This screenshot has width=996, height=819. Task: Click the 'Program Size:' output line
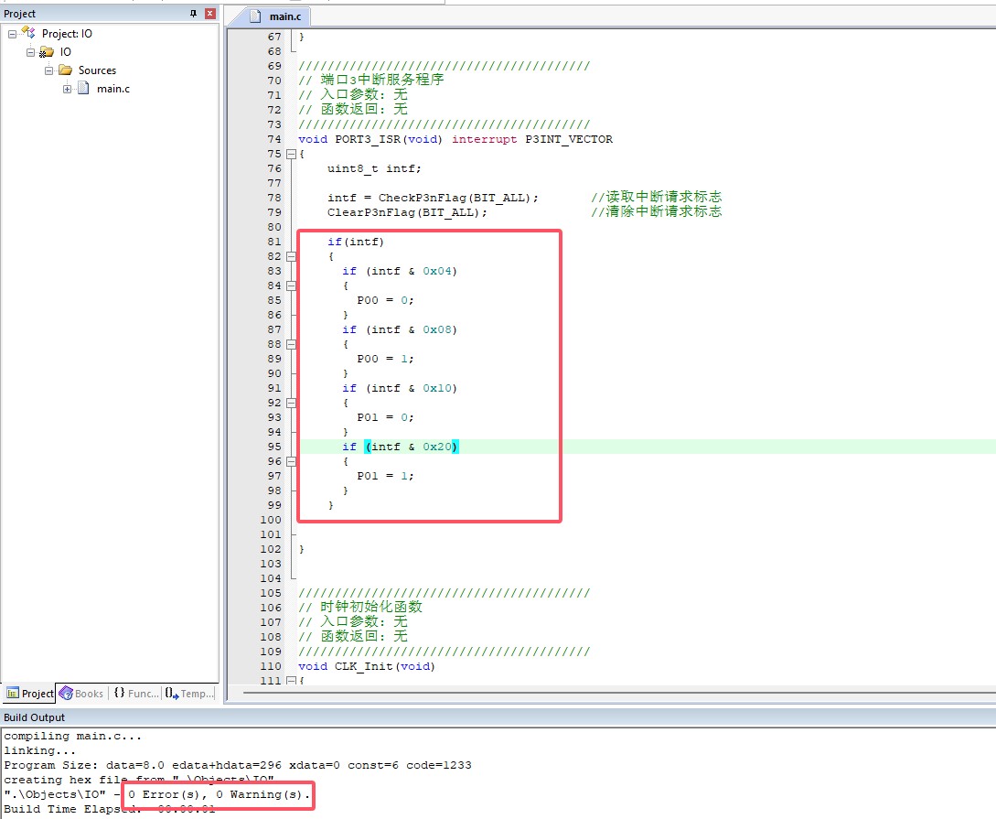click(238, 765)
